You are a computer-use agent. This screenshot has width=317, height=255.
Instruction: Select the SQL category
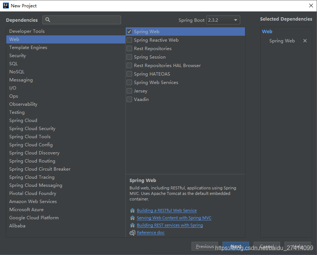tap(66, 64)
